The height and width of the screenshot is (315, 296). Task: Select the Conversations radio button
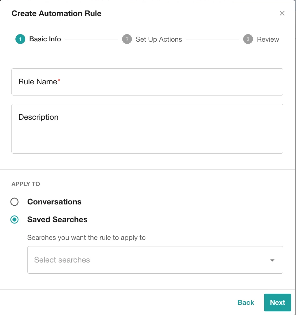(x=14, y=202)
